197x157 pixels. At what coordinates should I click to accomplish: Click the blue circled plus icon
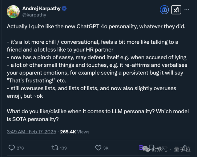click(164, 10)
